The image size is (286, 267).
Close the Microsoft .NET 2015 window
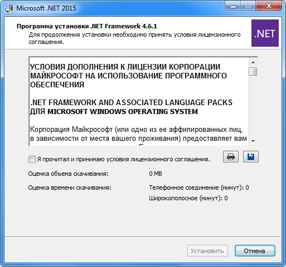click(x=269, y=6)
